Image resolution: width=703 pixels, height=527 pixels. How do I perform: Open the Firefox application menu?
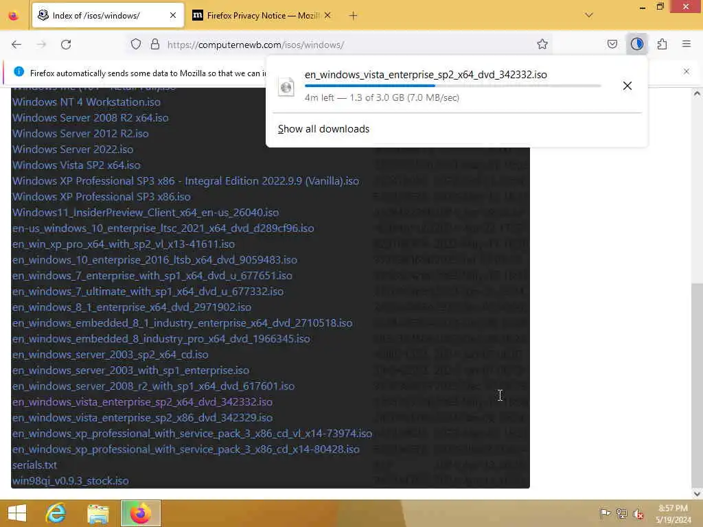pyautogui.click(x=687, y=45)
